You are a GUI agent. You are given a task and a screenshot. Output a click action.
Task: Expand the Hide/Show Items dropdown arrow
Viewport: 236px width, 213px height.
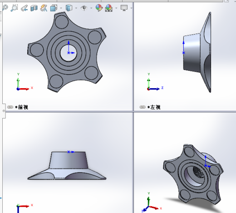(x=91, y=8)
